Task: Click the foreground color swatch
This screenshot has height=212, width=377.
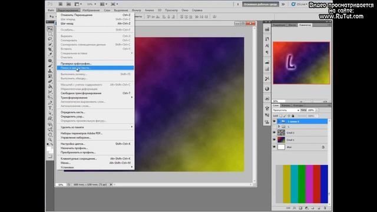Action: pyautogui.click(x=49, y=149)
